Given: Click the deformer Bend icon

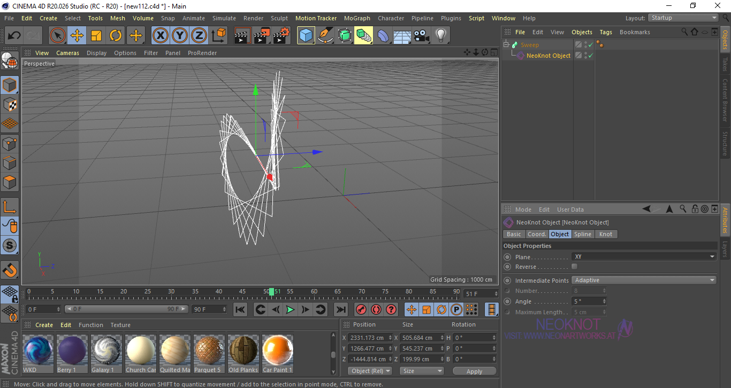Looking at the screenshot, I should [383, 36].
